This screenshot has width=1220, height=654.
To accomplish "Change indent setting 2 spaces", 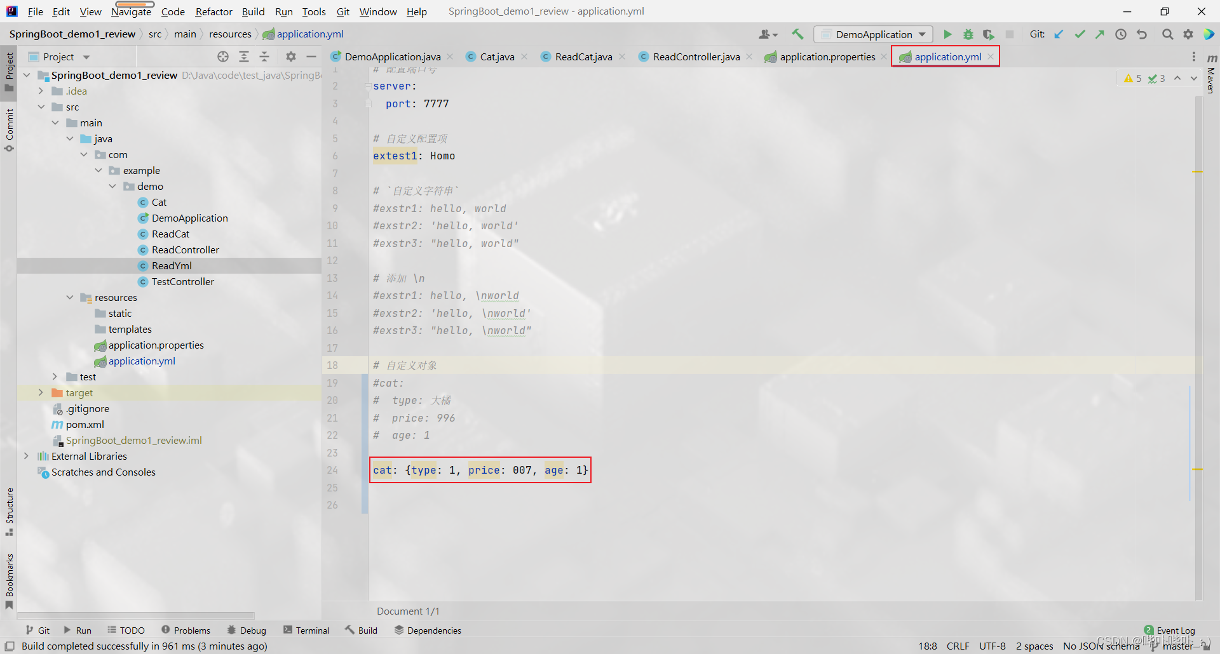I will point(1034,646).
